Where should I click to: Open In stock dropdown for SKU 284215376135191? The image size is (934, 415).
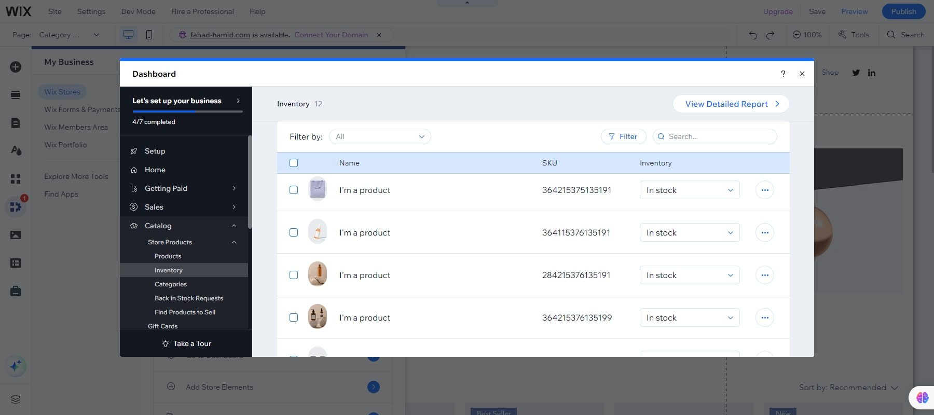click(x=689, y=275)
